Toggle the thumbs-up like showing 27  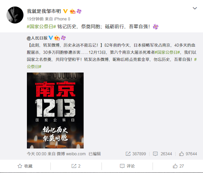(178, 166)
